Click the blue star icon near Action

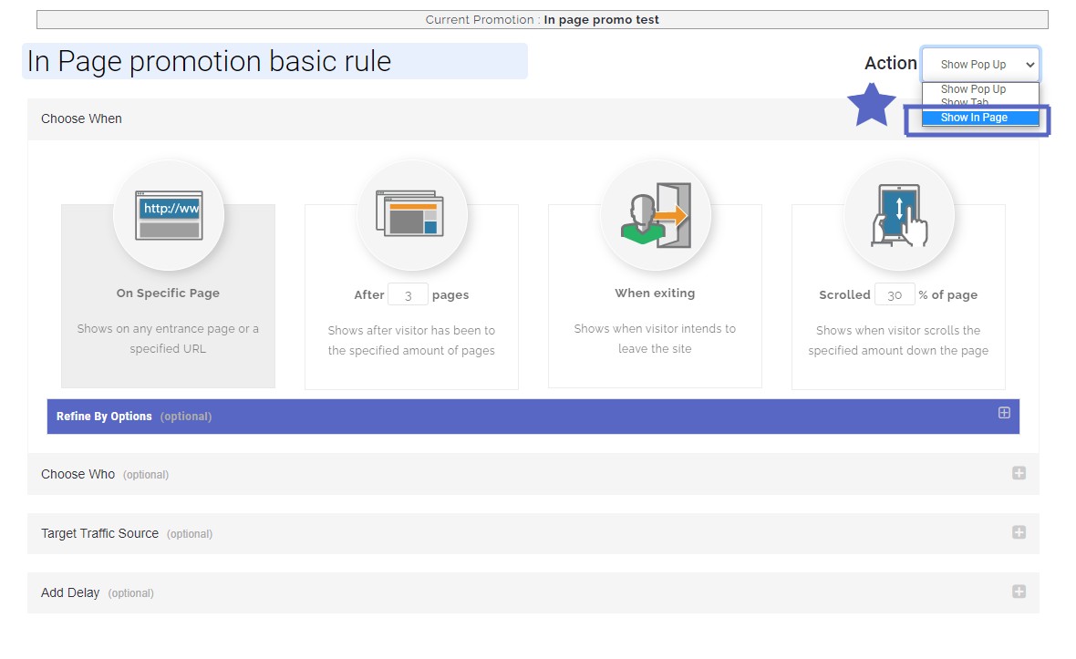tap(872, 105)
